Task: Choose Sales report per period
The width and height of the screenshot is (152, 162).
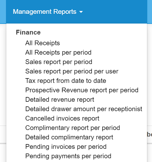Action: [x=59, y=62]
